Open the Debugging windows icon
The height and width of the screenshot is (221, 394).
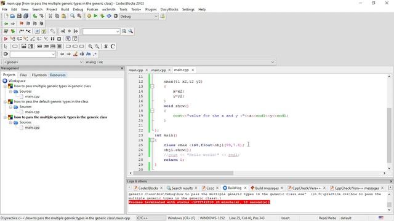[x=68, y=39]
